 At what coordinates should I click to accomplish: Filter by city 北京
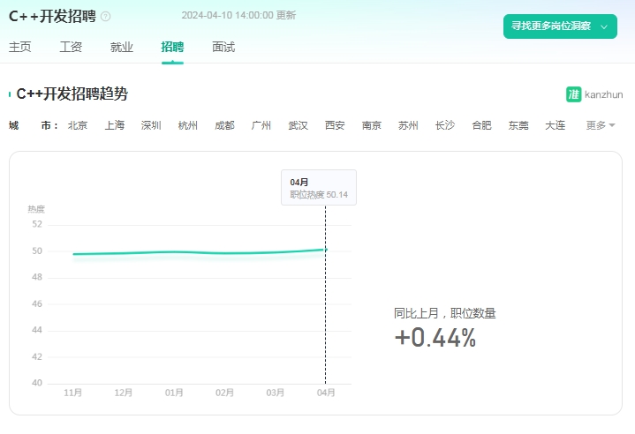78,125
